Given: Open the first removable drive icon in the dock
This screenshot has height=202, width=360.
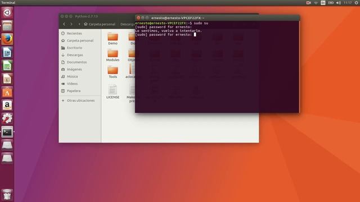Looking at the screenshot, I should click(7, 145).
